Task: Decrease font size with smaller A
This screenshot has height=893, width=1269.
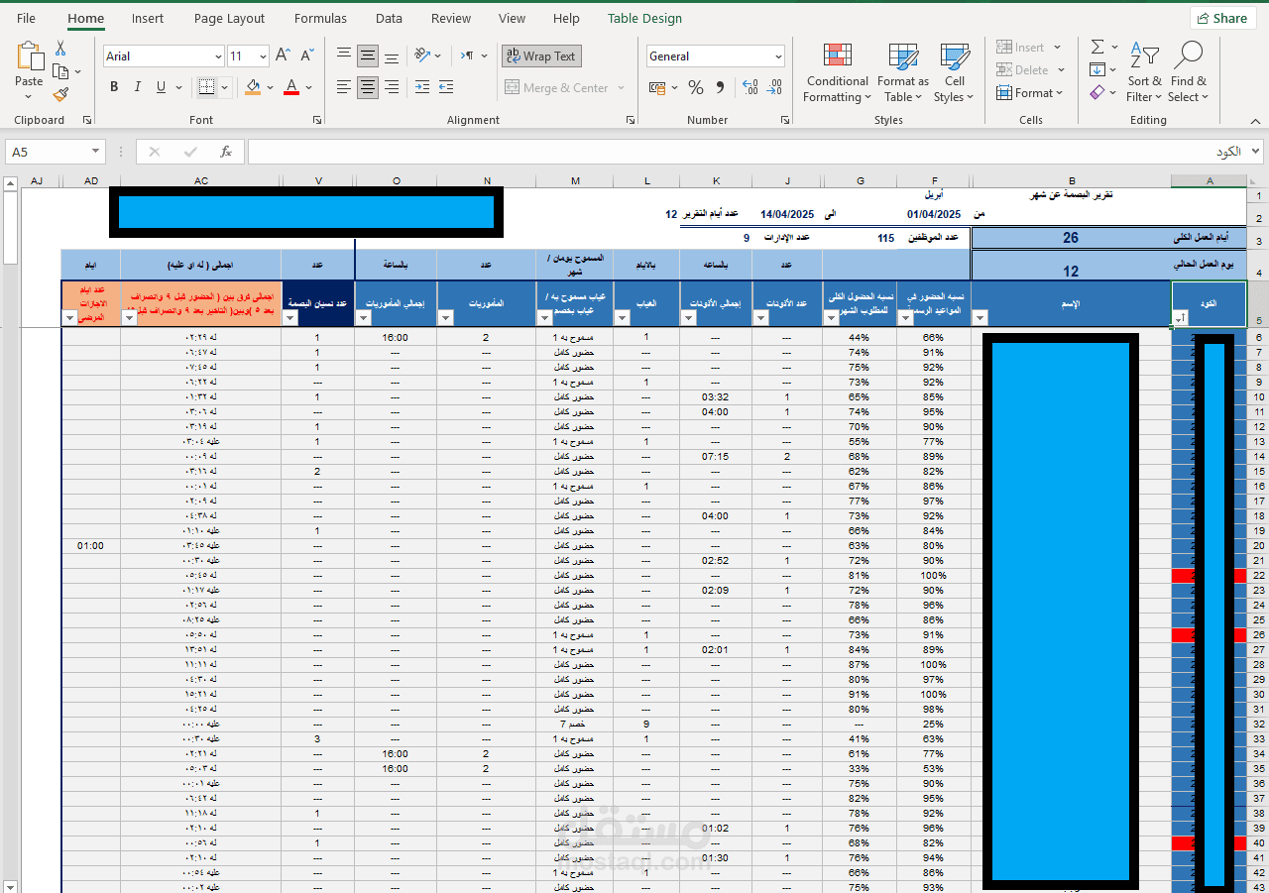Action: coord(308,56)
